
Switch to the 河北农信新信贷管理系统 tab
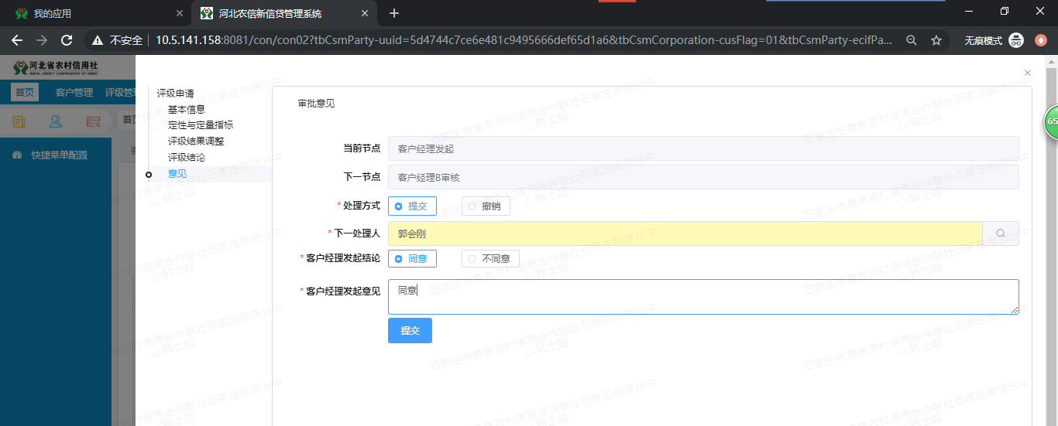coord(285,13)
